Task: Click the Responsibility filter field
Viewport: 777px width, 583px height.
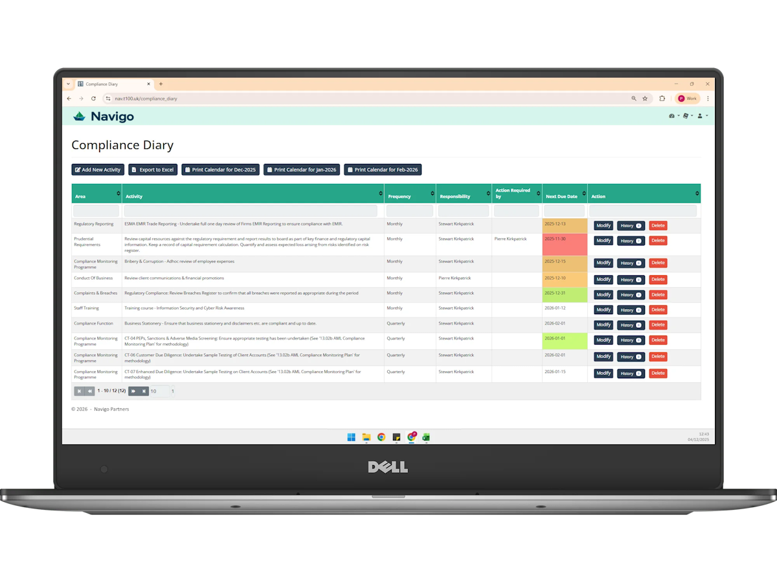Action: [x=464, y=211]
